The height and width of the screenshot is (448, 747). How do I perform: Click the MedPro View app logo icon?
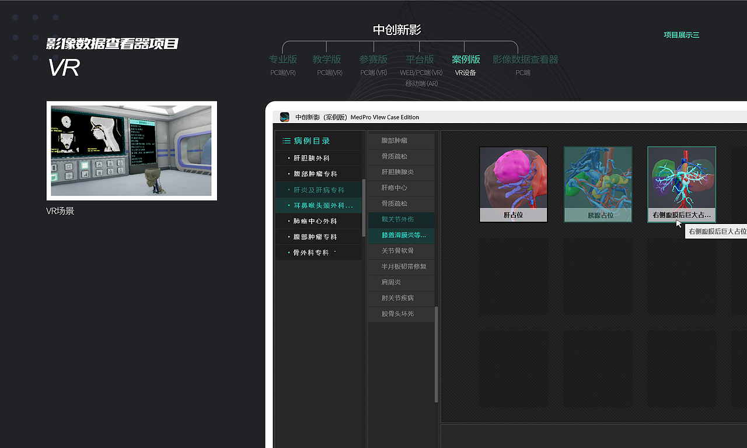point(285,117)
